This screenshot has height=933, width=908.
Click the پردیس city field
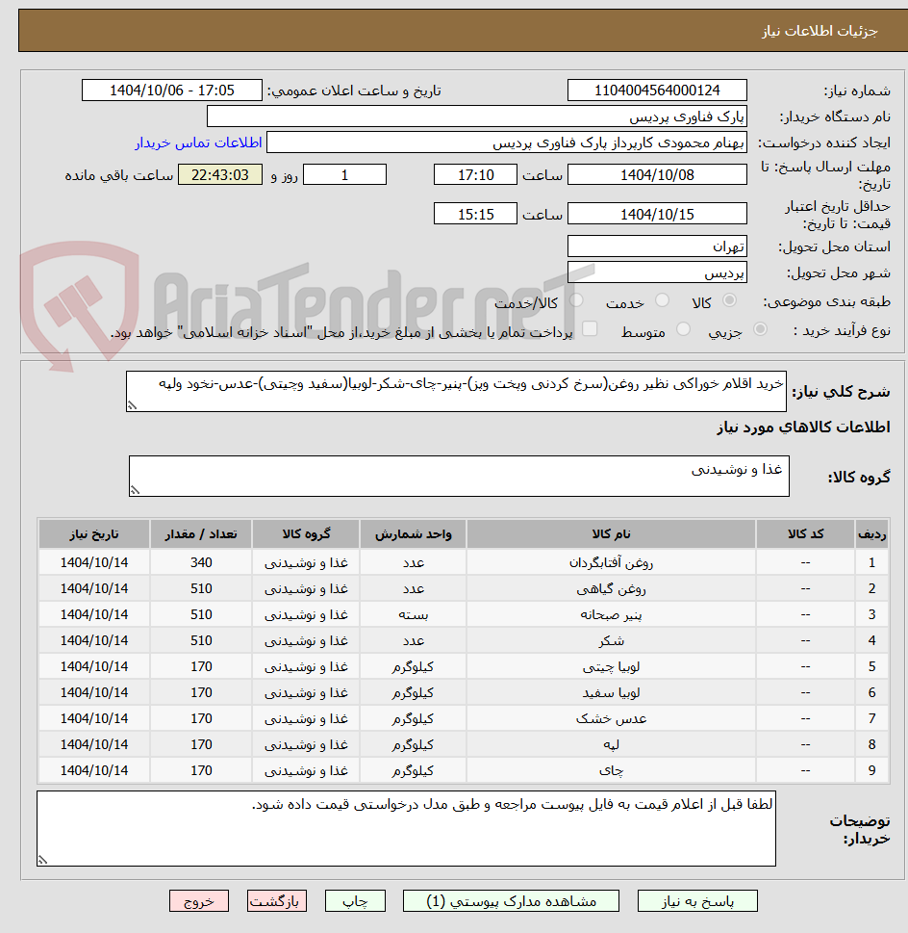[x=657, y=272]
